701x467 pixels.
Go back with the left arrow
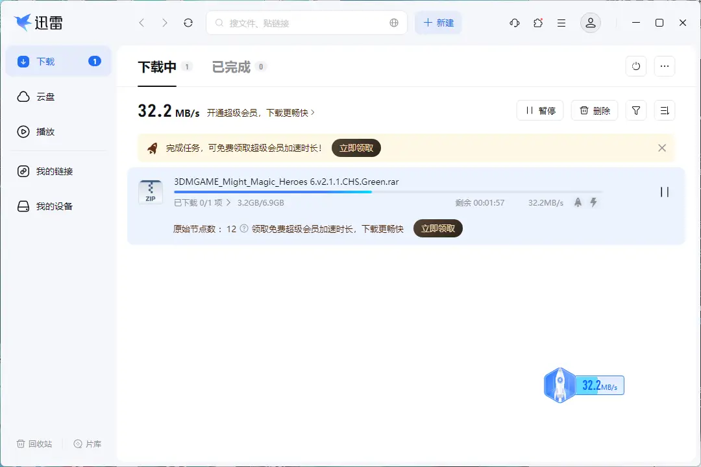click(x=141, y=23)
